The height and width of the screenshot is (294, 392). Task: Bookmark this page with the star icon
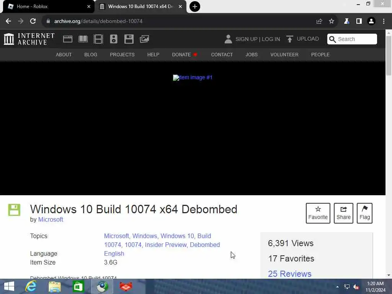coord(332,21)
